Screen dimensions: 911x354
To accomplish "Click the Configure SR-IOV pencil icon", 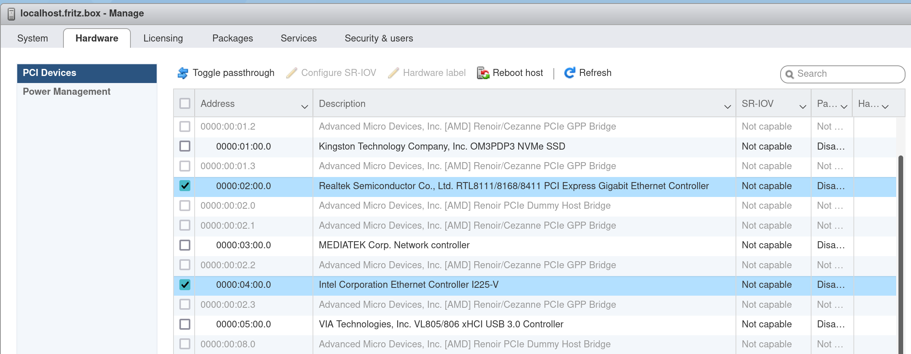I will point(291,73).
